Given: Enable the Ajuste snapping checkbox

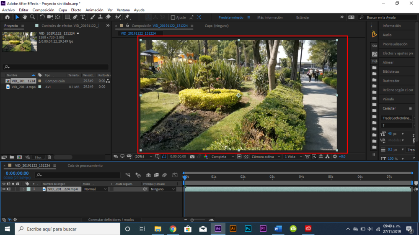Looking at the screenshot, I should (173, 18).
